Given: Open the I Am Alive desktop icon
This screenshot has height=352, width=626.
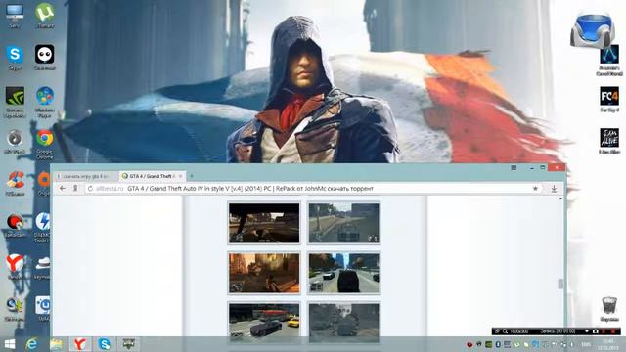Looking at the screenshot, I should click(x=609, y=140).
